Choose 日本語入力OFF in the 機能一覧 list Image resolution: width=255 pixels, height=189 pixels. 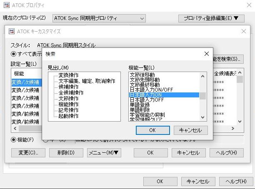[147, 100]
